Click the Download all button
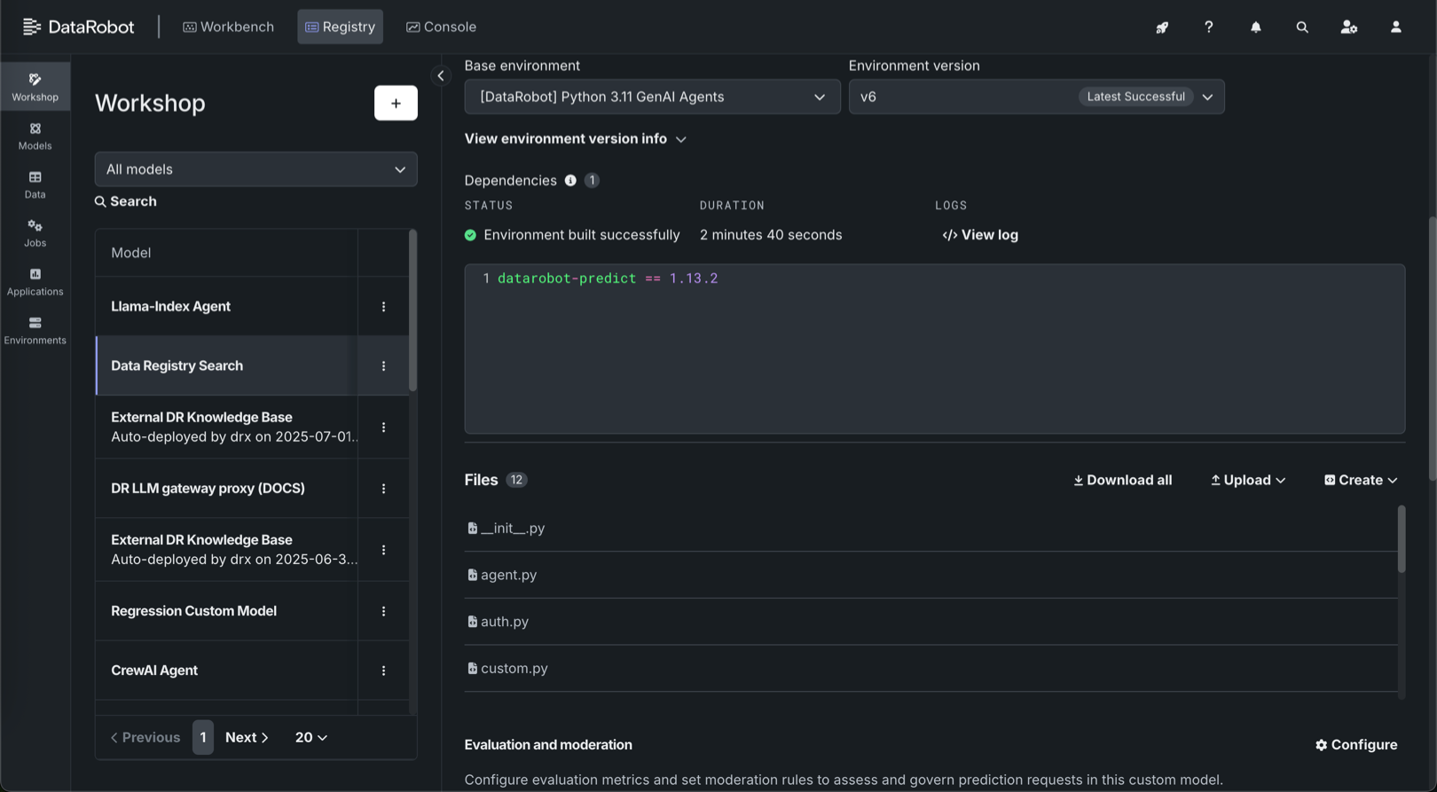The height and width of the screenshot is (792, 1437). point(1122,480)
